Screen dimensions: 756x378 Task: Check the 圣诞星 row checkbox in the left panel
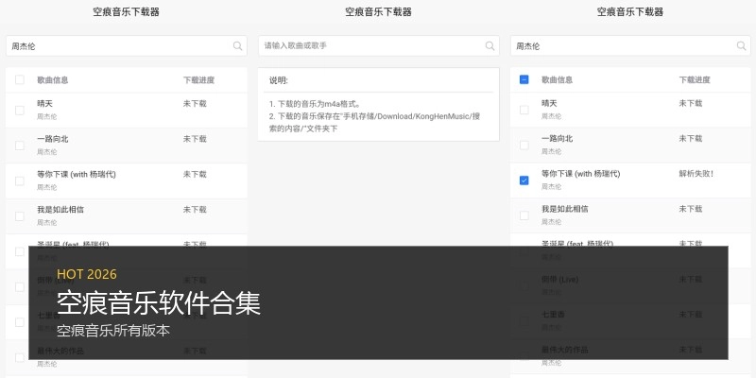click(x=19, y=251)
